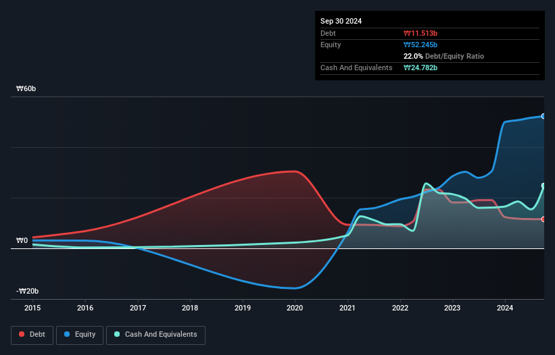Select the 2023 x-axis label
Screen dimensions: 555x355
pos(452,308)
